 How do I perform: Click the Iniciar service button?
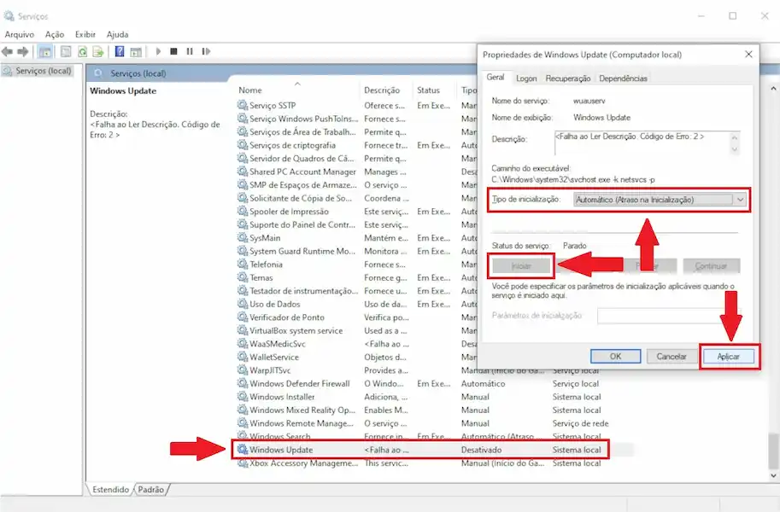[521, 266]
